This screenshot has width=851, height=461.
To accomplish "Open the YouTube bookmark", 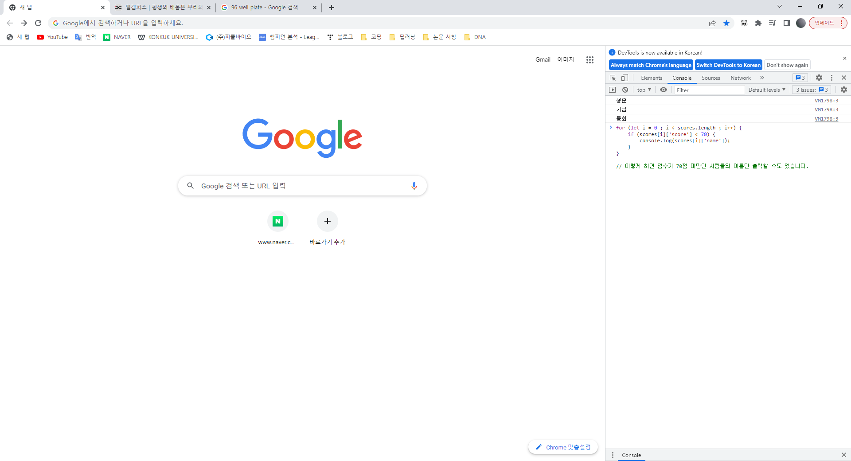I will [x=53, y=37].
